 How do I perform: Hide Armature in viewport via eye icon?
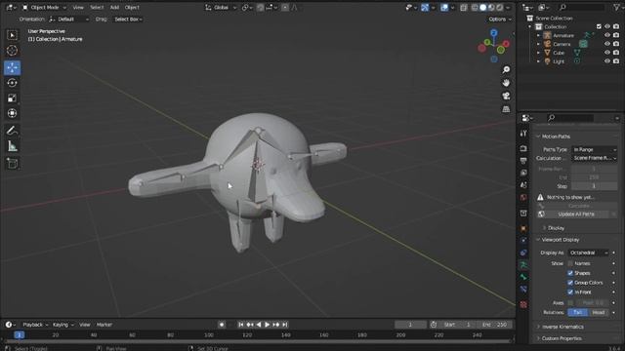[607, 35]
